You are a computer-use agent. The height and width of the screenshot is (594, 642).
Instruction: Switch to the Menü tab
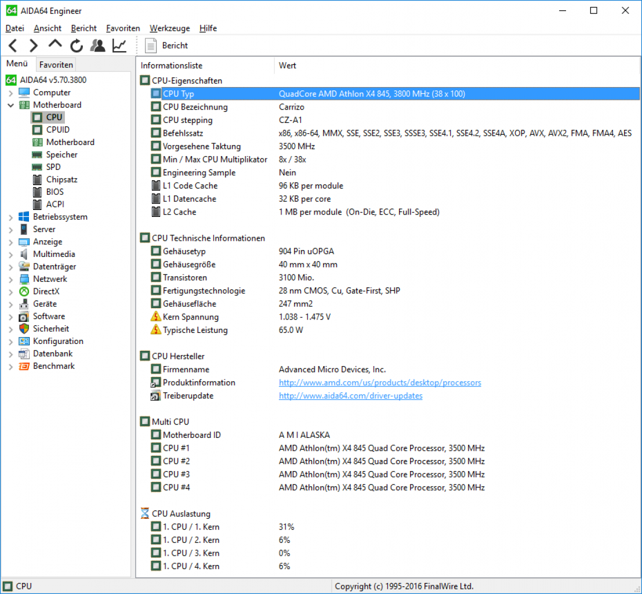point(17,64)
